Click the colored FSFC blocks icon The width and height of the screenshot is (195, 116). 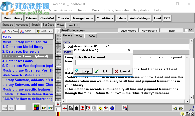[37, 107]
